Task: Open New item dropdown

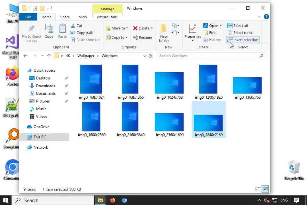Action: tap(175, 26)
